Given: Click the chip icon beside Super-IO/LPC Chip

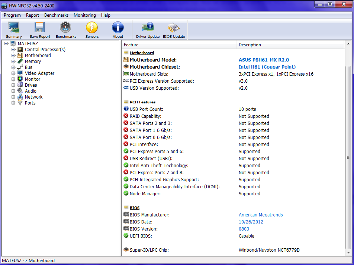Looking at the screenshot, I should (x=126, y=249).
